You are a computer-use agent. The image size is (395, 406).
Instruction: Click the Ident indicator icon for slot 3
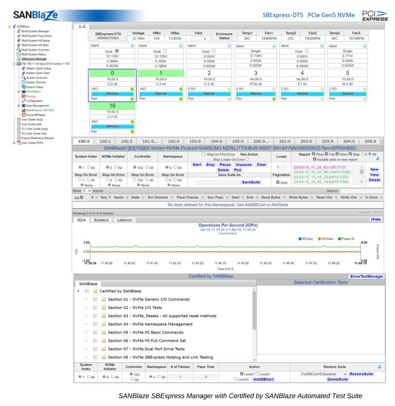point(274,46)
